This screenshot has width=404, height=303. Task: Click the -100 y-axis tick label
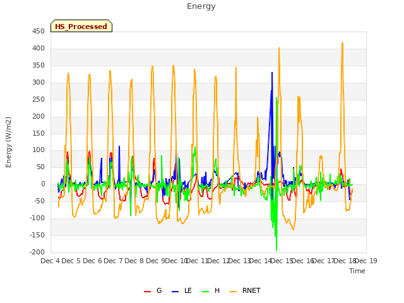pyautogui.click(x=37, y=218)
